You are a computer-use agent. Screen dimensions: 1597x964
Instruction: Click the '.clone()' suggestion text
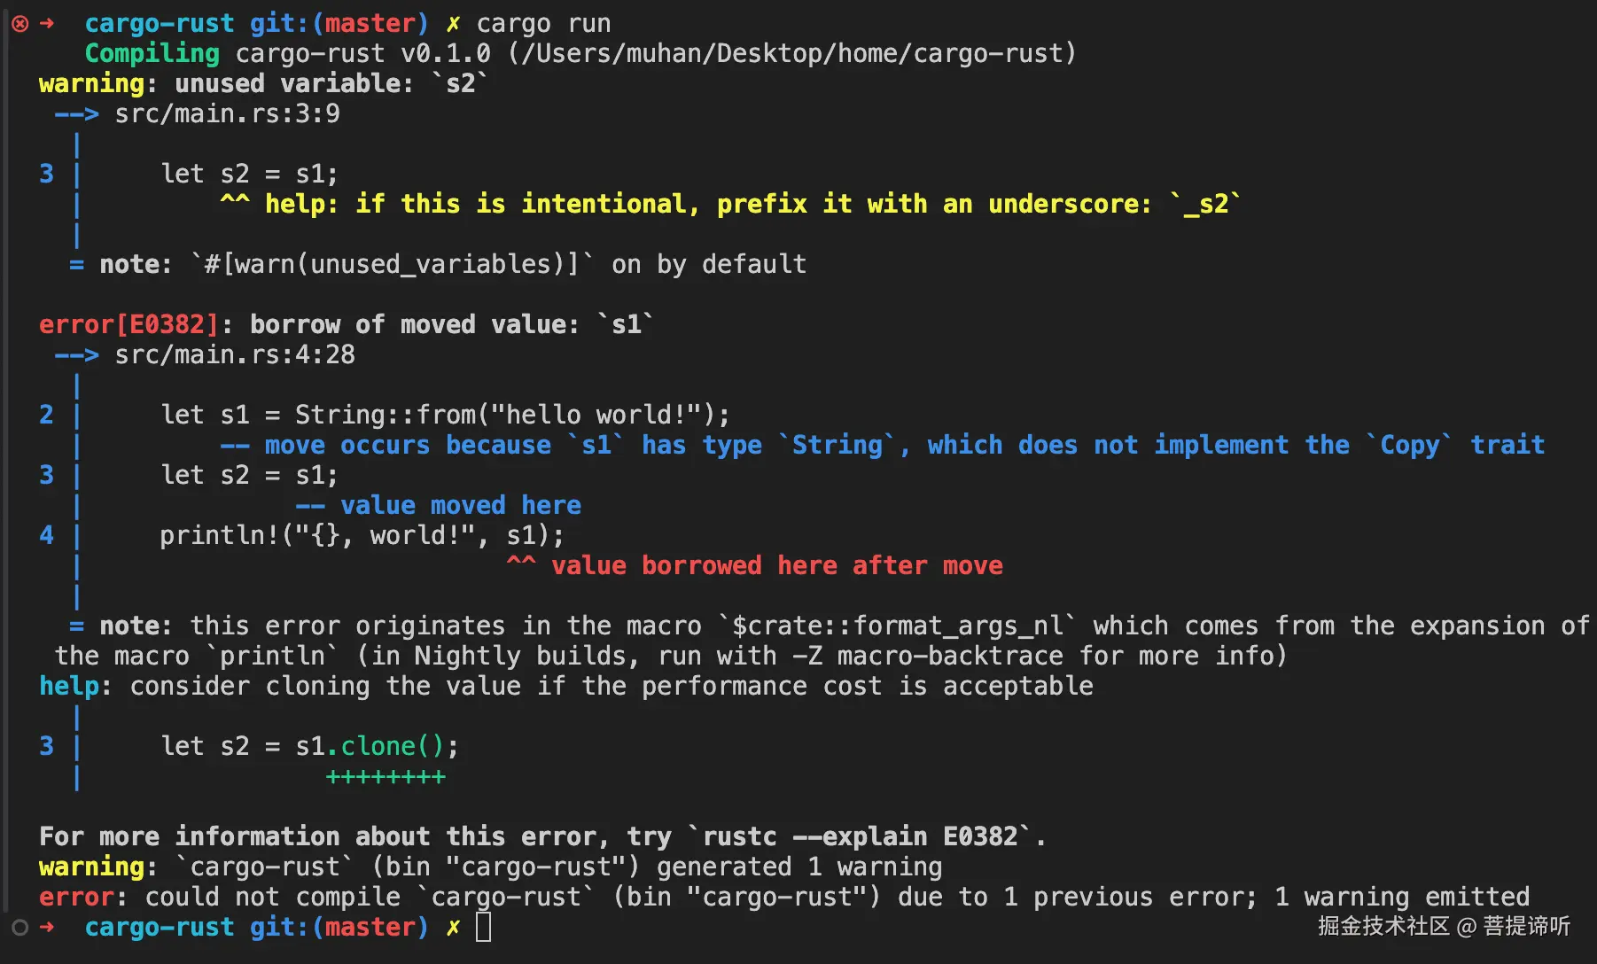click(x=386, y=747)
